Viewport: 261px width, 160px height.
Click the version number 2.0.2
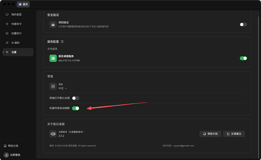tap(61, 136)
